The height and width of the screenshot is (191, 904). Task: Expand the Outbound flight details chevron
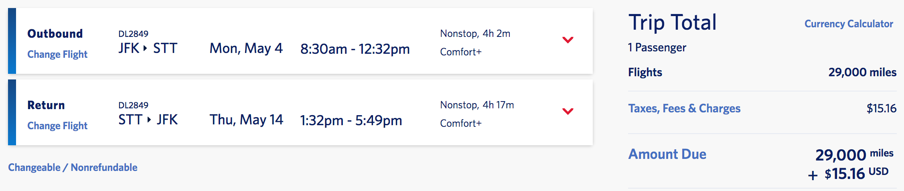pos(568,40)
